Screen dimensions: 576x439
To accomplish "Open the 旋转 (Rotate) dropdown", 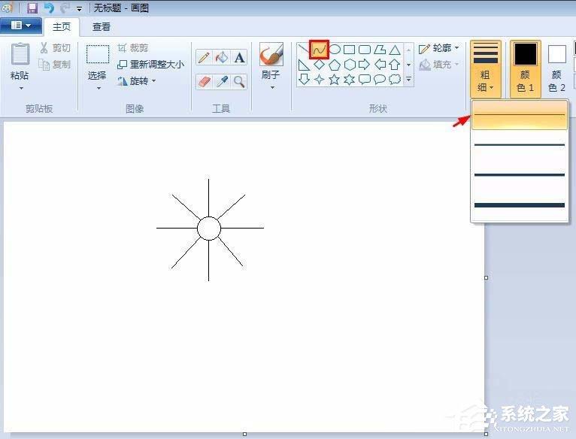I will coord(136,81).
